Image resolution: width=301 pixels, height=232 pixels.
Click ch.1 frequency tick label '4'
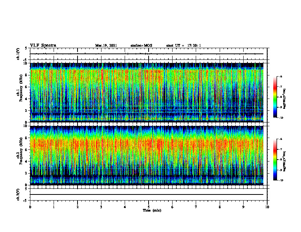coord(26,99)
